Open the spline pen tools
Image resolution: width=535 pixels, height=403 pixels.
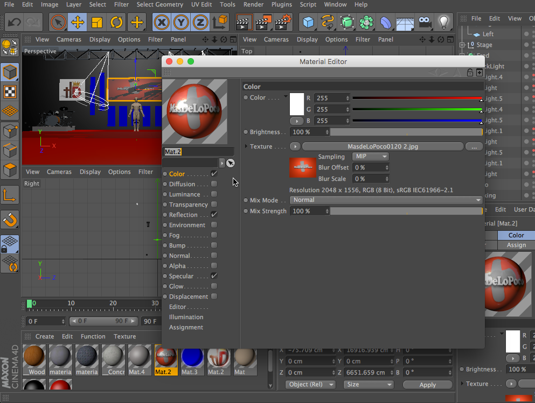(328, 23)
